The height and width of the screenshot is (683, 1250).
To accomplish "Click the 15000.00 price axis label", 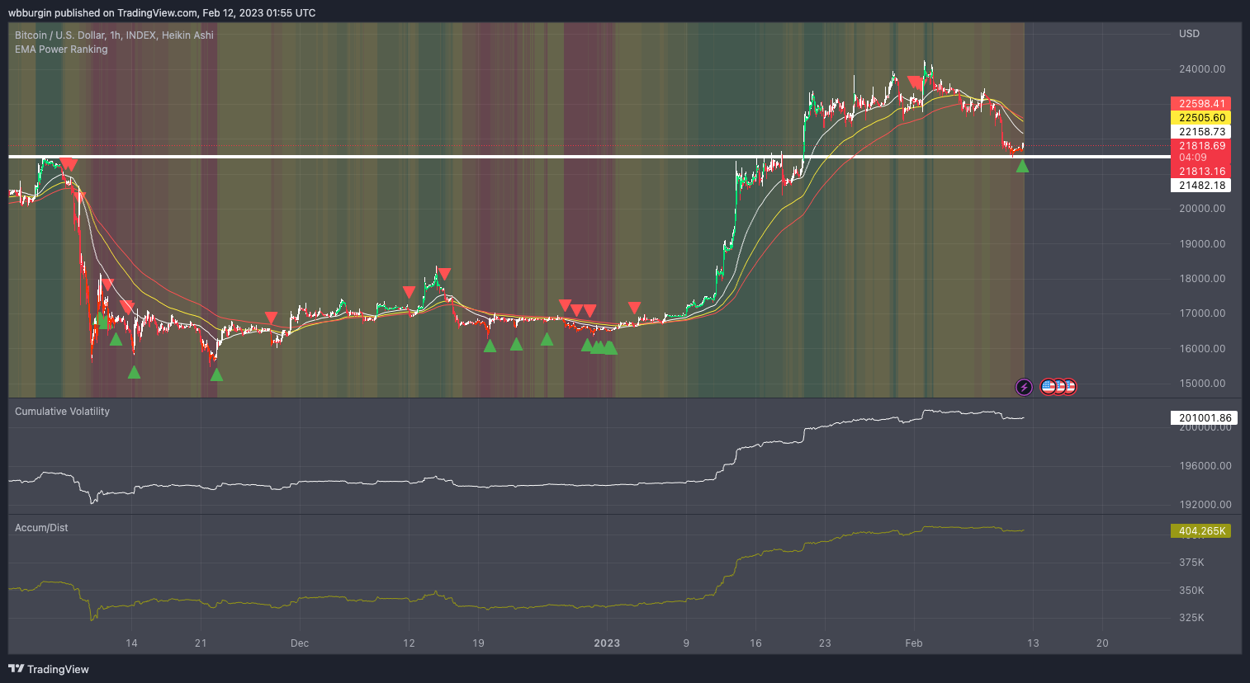I will pyautogui.click(x=1202, y=384).
